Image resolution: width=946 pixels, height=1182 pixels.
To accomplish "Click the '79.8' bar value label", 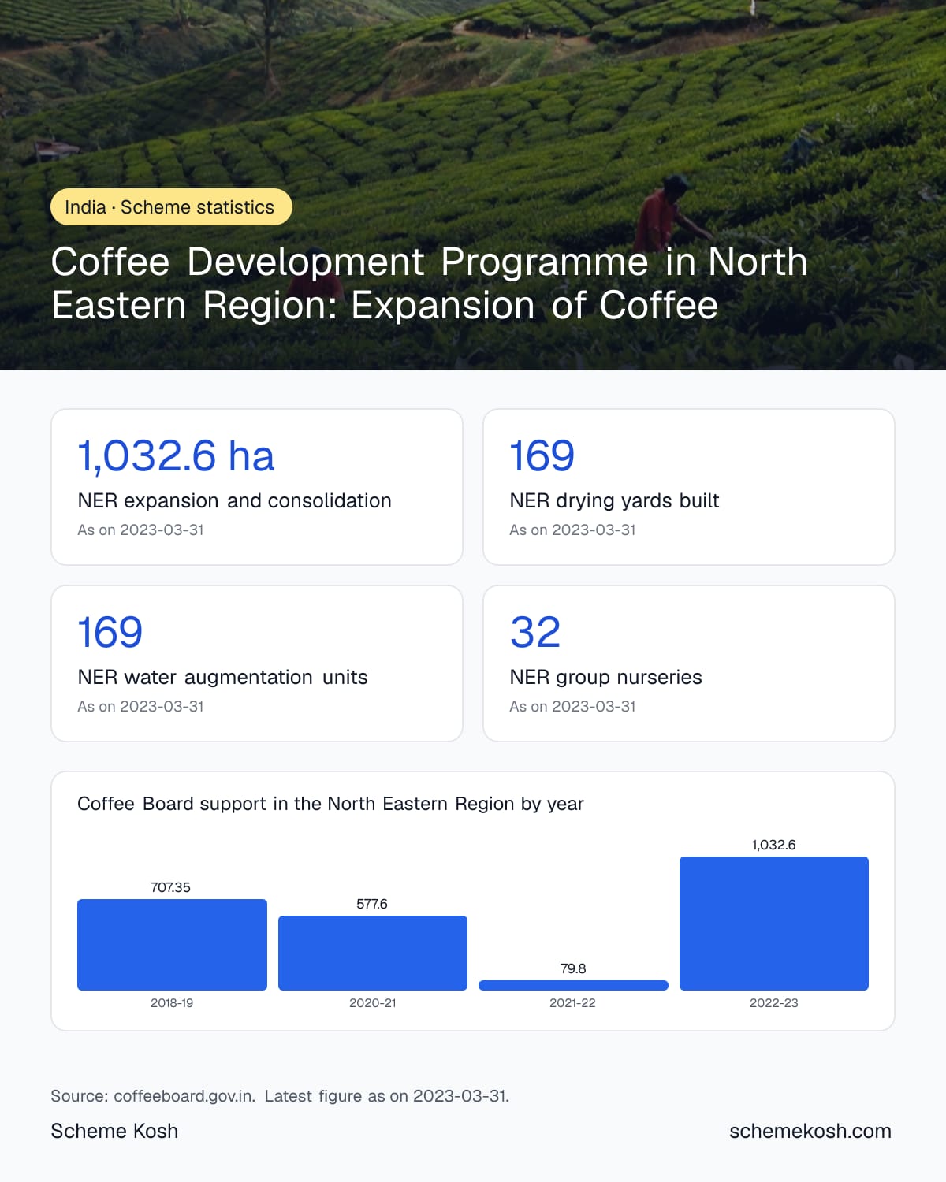I will 573,968.
